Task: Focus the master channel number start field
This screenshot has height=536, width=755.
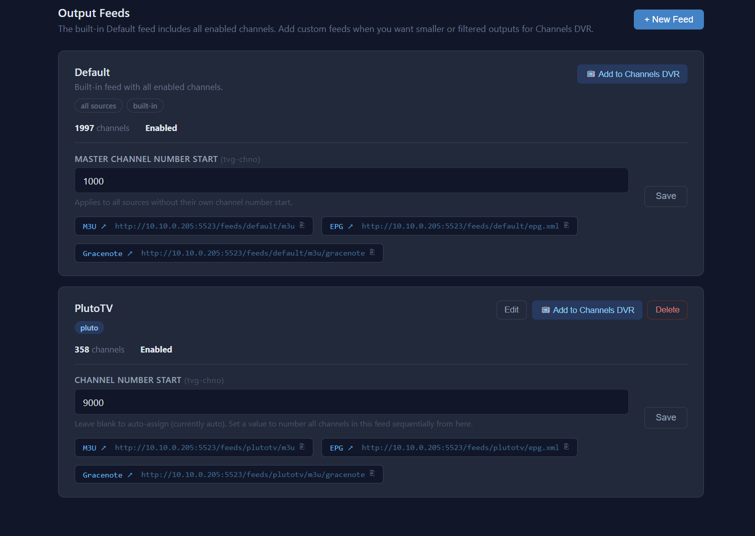Action: point(351,181)
